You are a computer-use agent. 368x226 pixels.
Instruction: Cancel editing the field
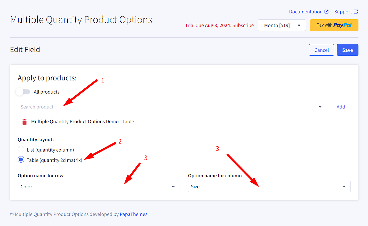coord(322,50)
